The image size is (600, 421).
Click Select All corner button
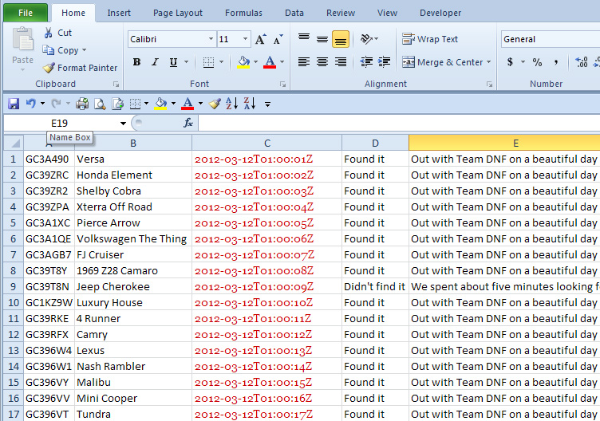(x=14, y=143)
